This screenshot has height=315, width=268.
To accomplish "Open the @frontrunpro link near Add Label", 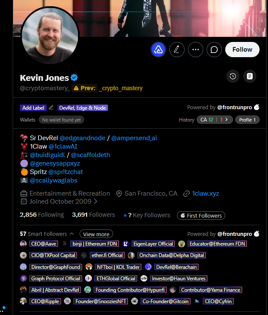I will pyautogui.click(x=235, y=108).
